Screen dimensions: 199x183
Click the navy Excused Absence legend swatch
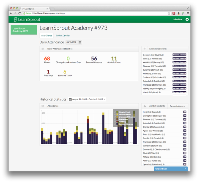click(117, 124)
